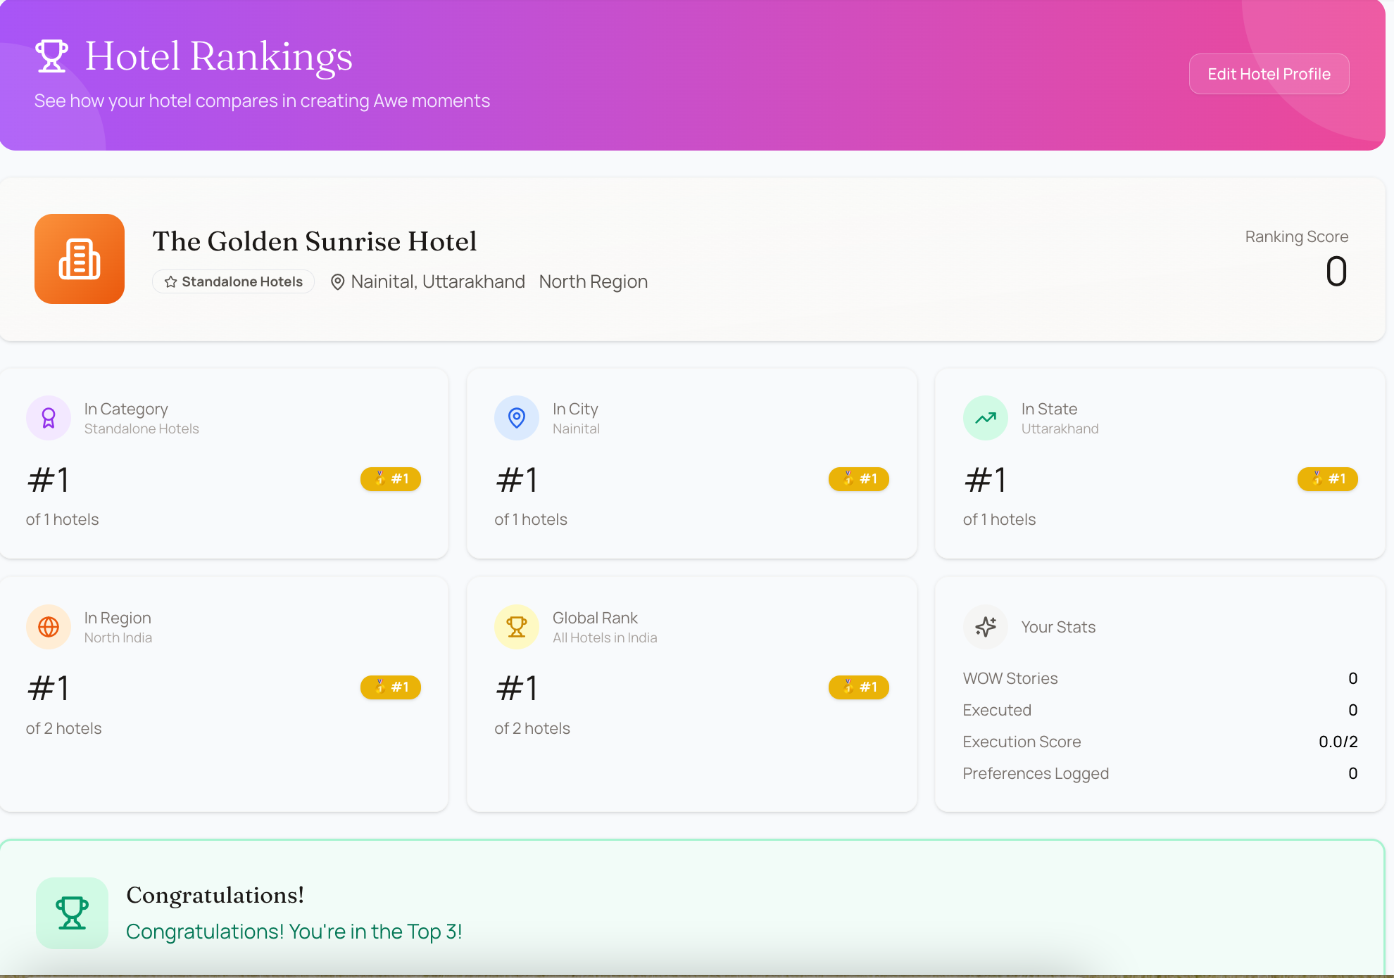
Task: Click 'Uttarakhand' subtitle under In State
Action: [1060, 428]
